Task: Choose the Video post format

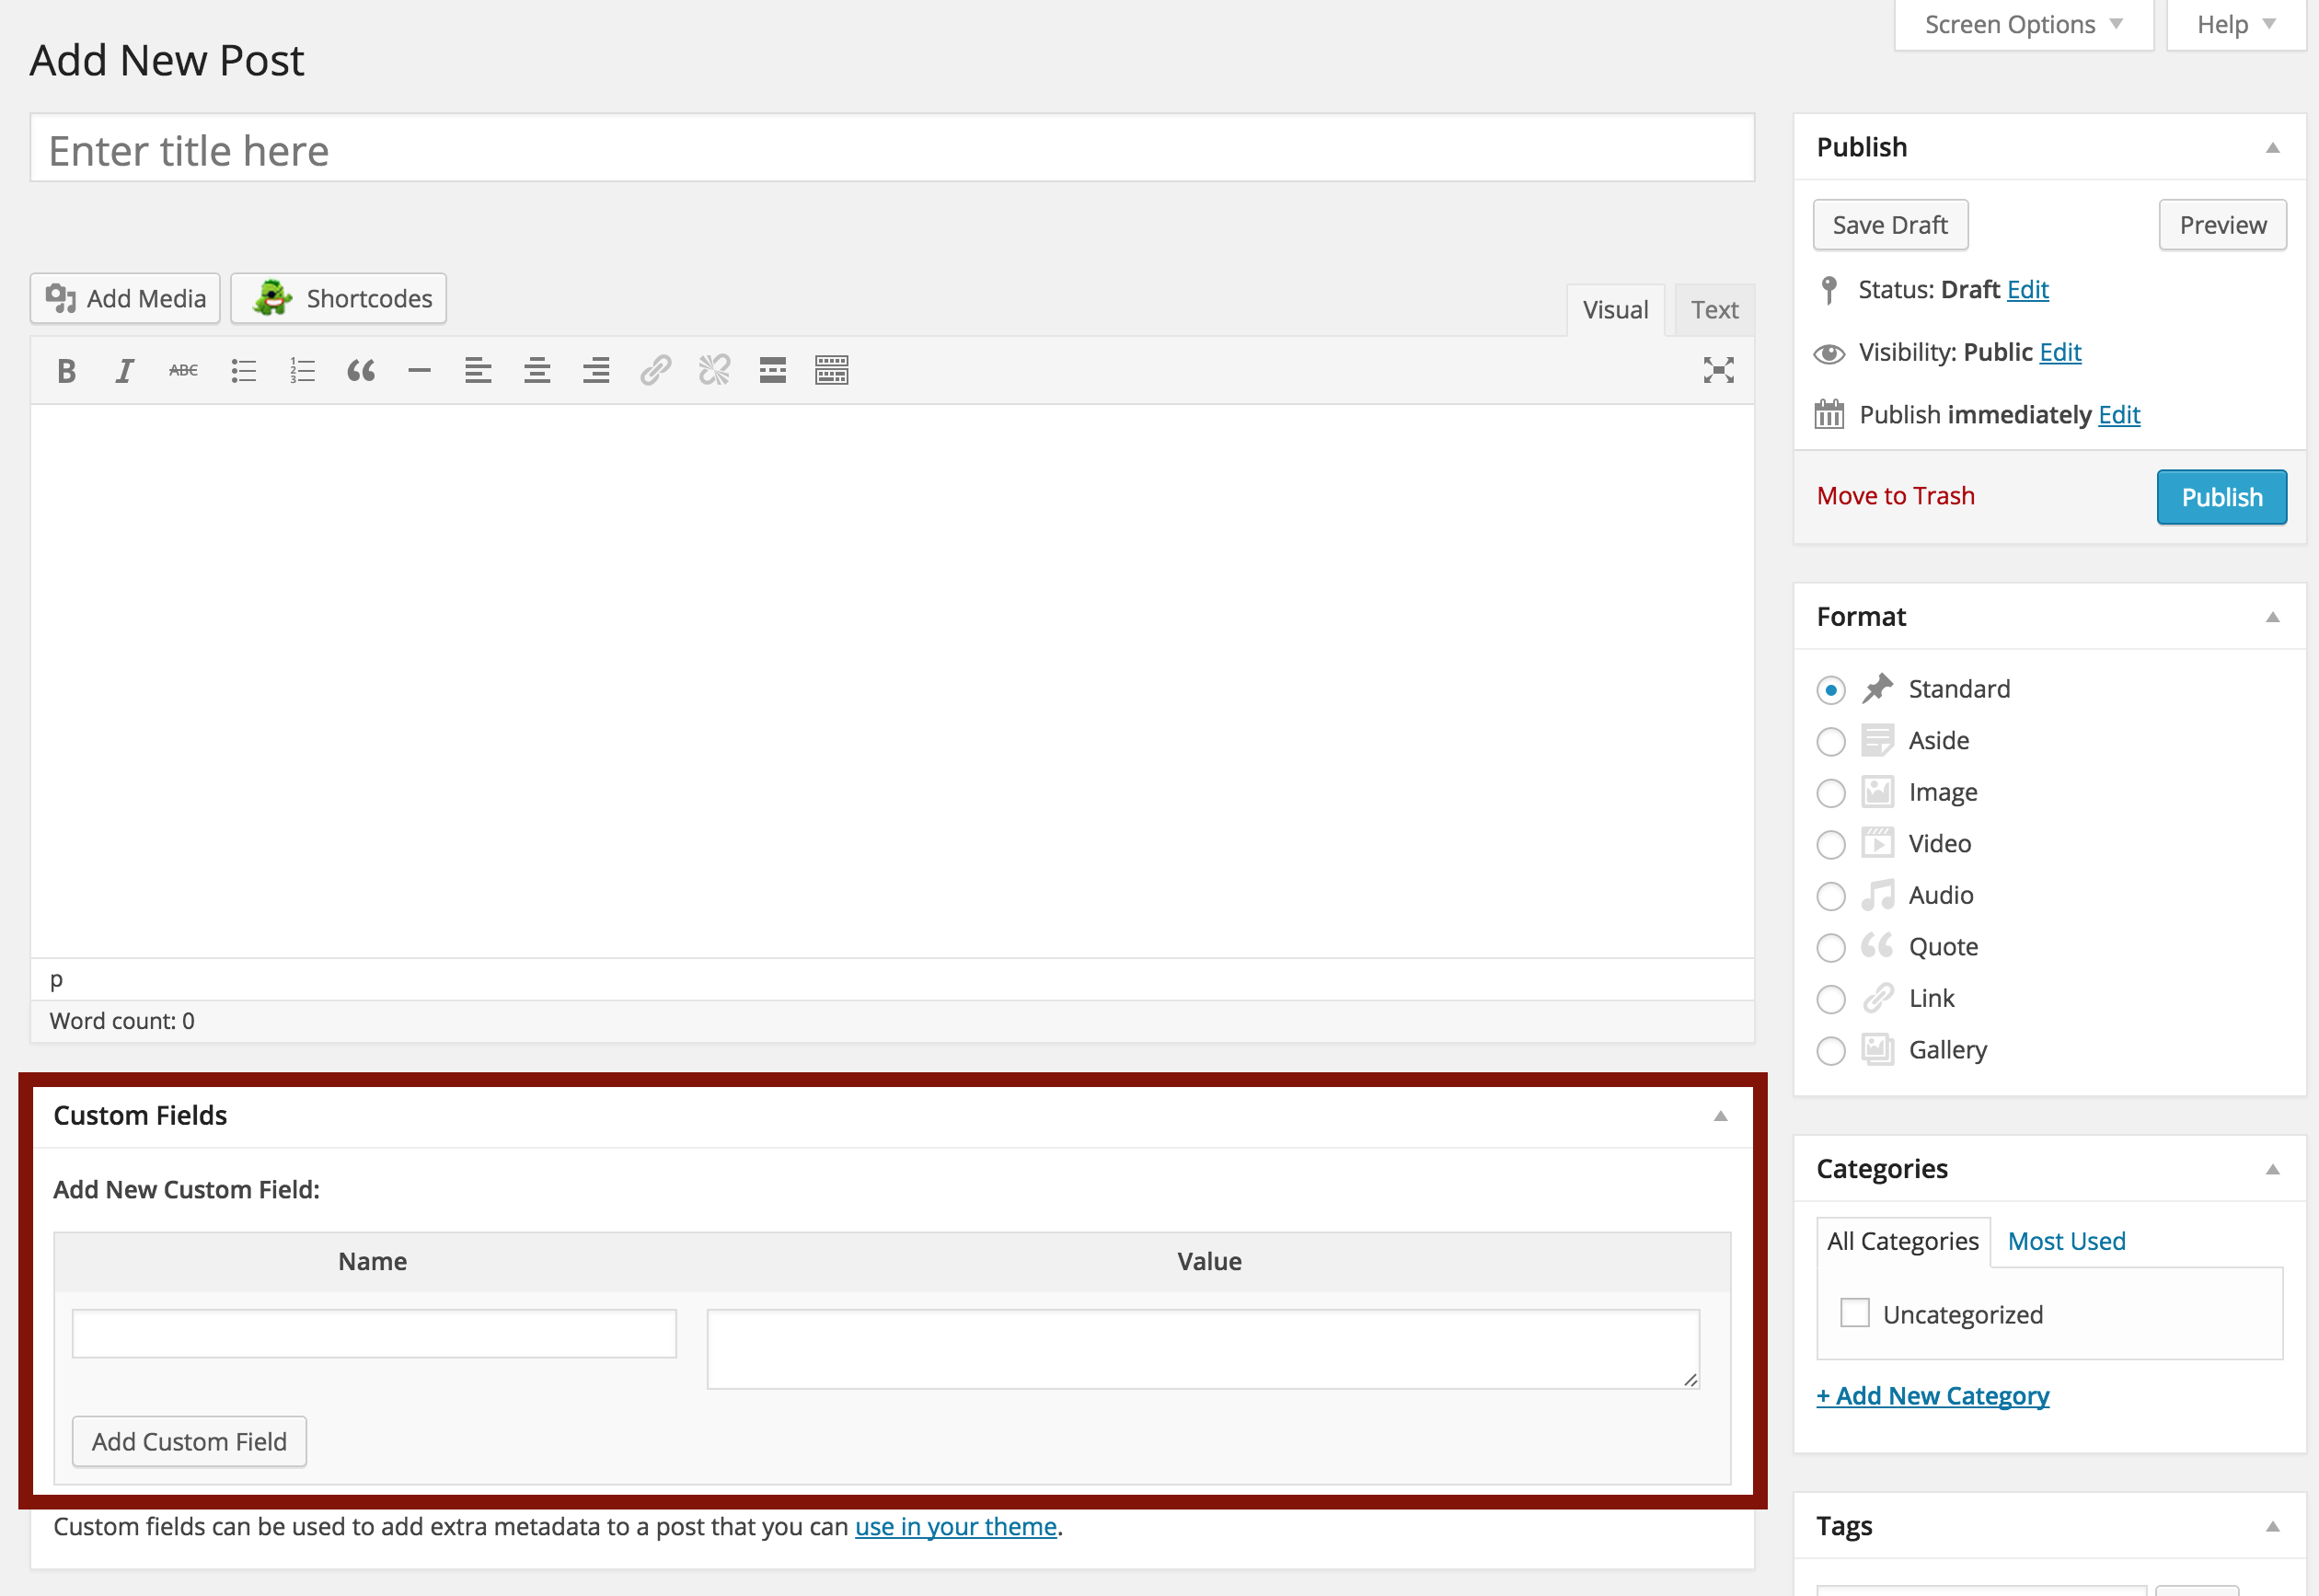Action: click(x=1830, y=845)
